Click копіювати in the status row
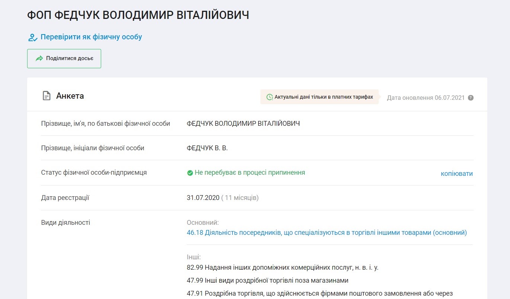510x299 pixels. (456, 174)
